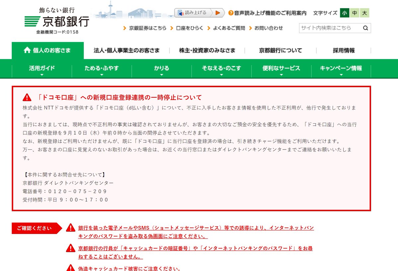The width and height of the screenshot is (398, 271).
Task: Click the ご確認ください red label
Action: point(37,228)
